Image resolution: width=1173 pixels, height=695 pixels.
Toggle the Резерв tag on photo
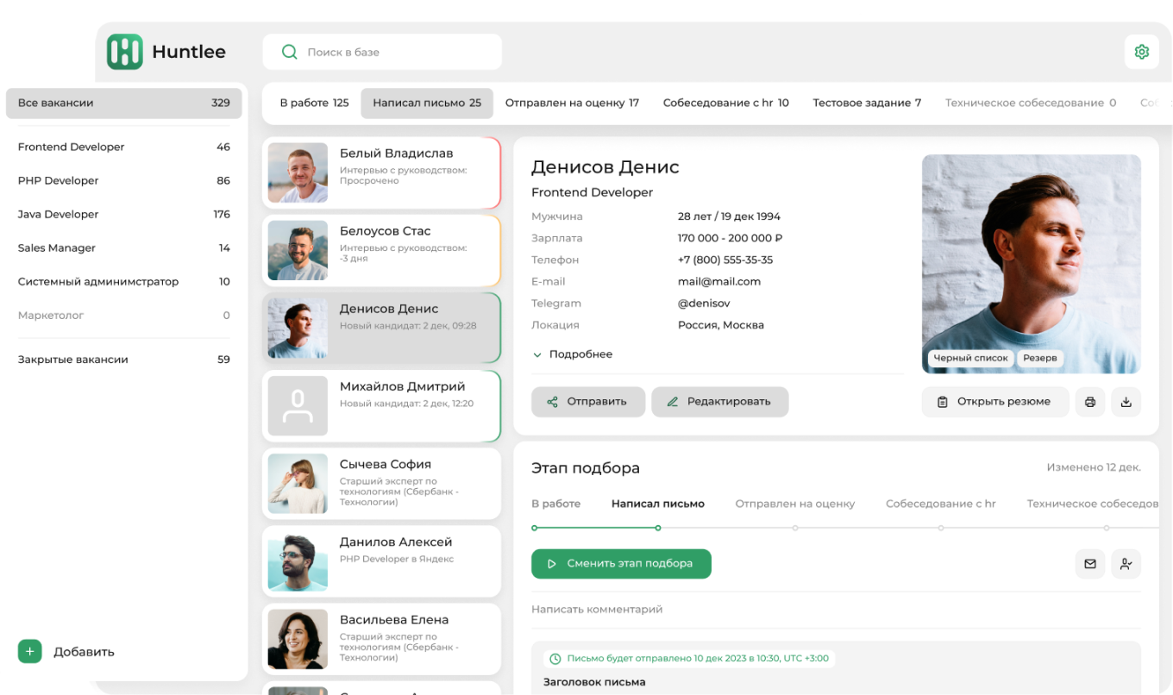(1039, 358)
